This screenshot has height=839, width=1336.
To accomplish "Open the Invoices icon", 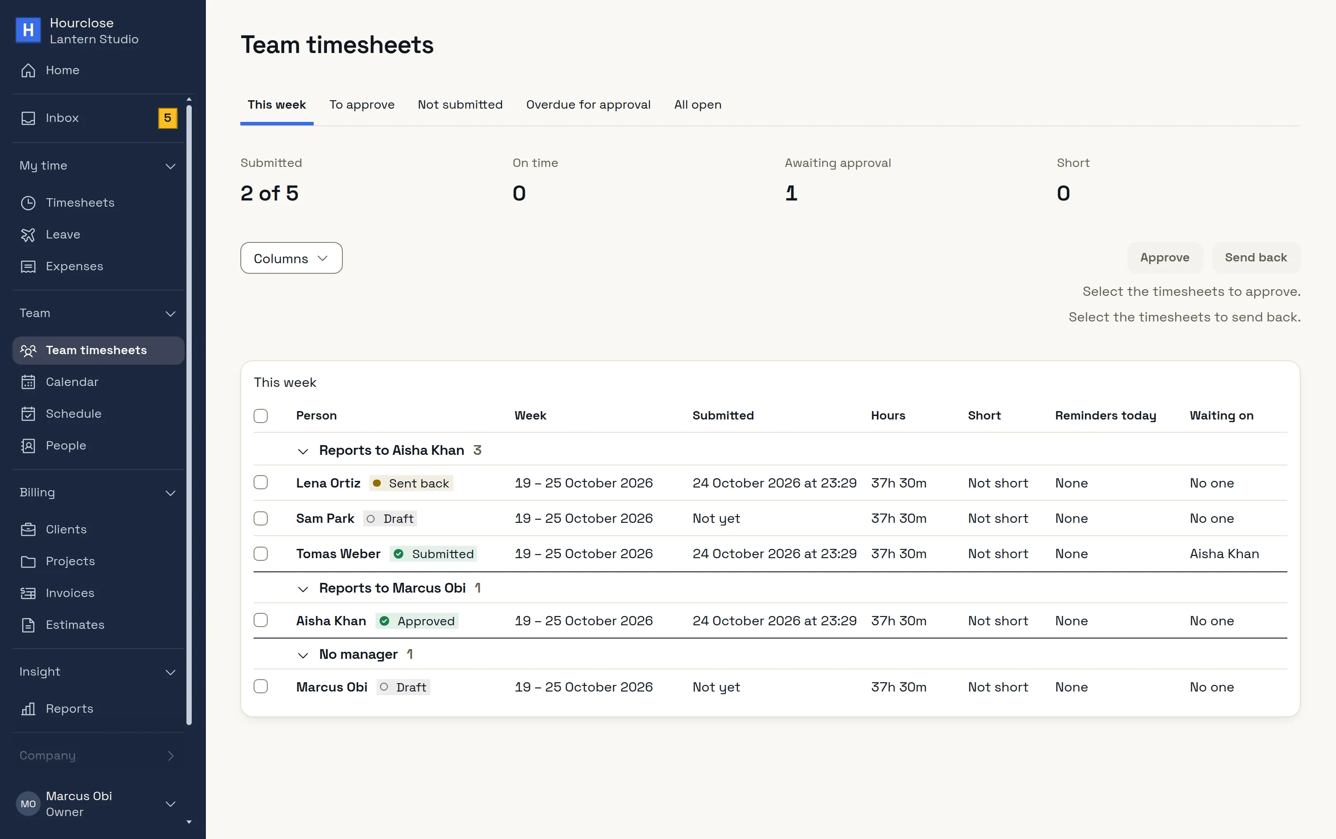I will pos(28,593).
